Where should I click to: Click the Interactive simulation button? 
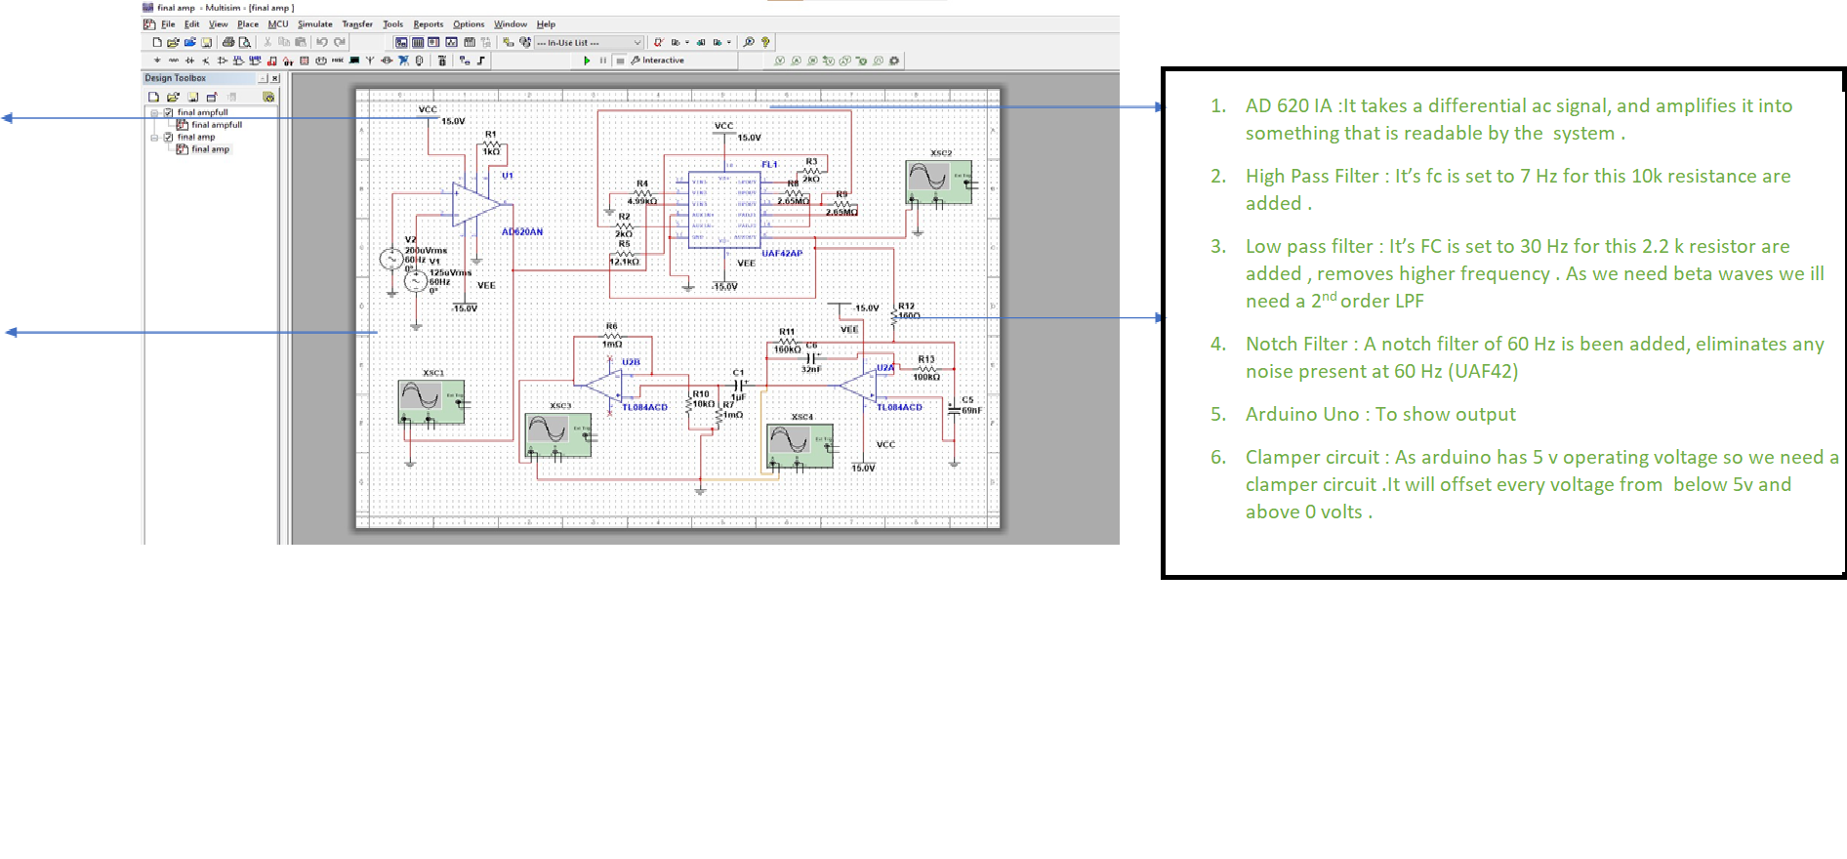pos(658,61)
